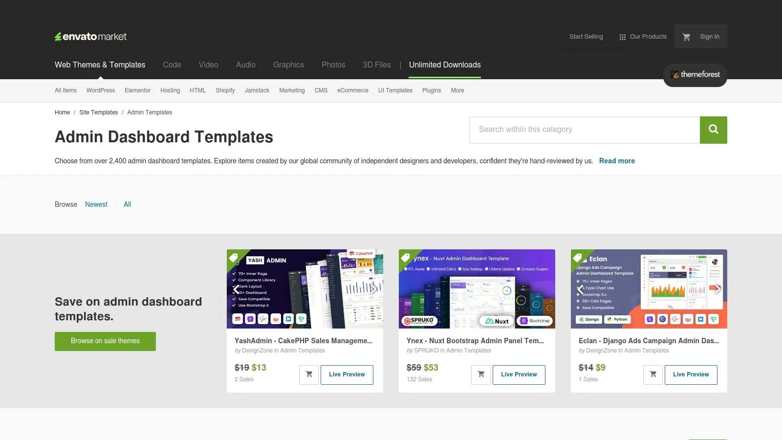This screenshot has height=440, width=782.
Task: Open the WordPress submenu item
Action: [101, 90]
